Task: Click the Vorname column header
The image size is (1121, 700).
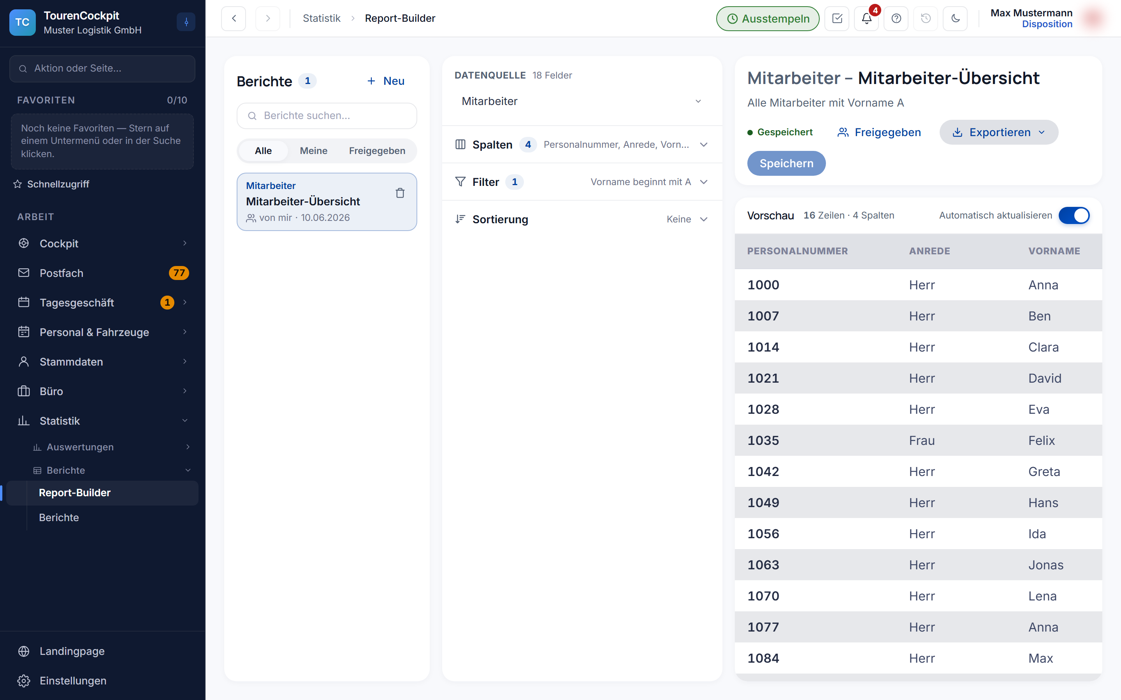Action: point(1054,251)
